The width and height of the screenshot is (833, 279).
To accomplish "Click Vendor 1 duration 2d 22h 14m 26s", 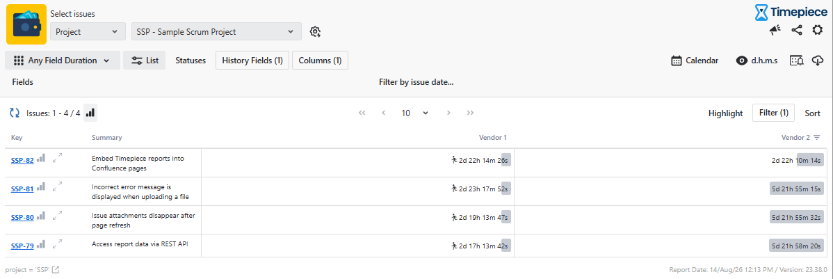I will [484, 160].
